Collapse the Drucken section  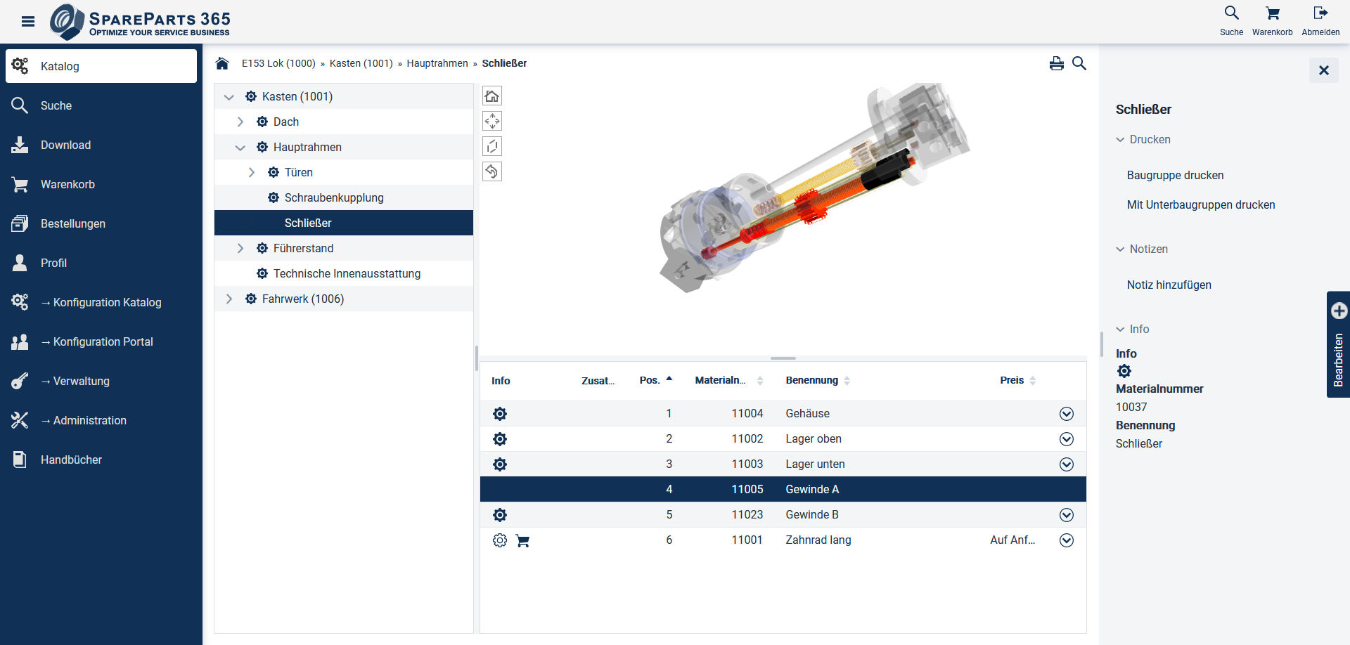1120,140
